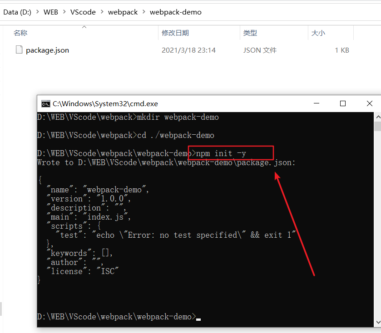Click the "scripts" line in output
Image resolution: width=381 pixels, height=333 pixels.
pyautogui.click(x=74, y=226)
